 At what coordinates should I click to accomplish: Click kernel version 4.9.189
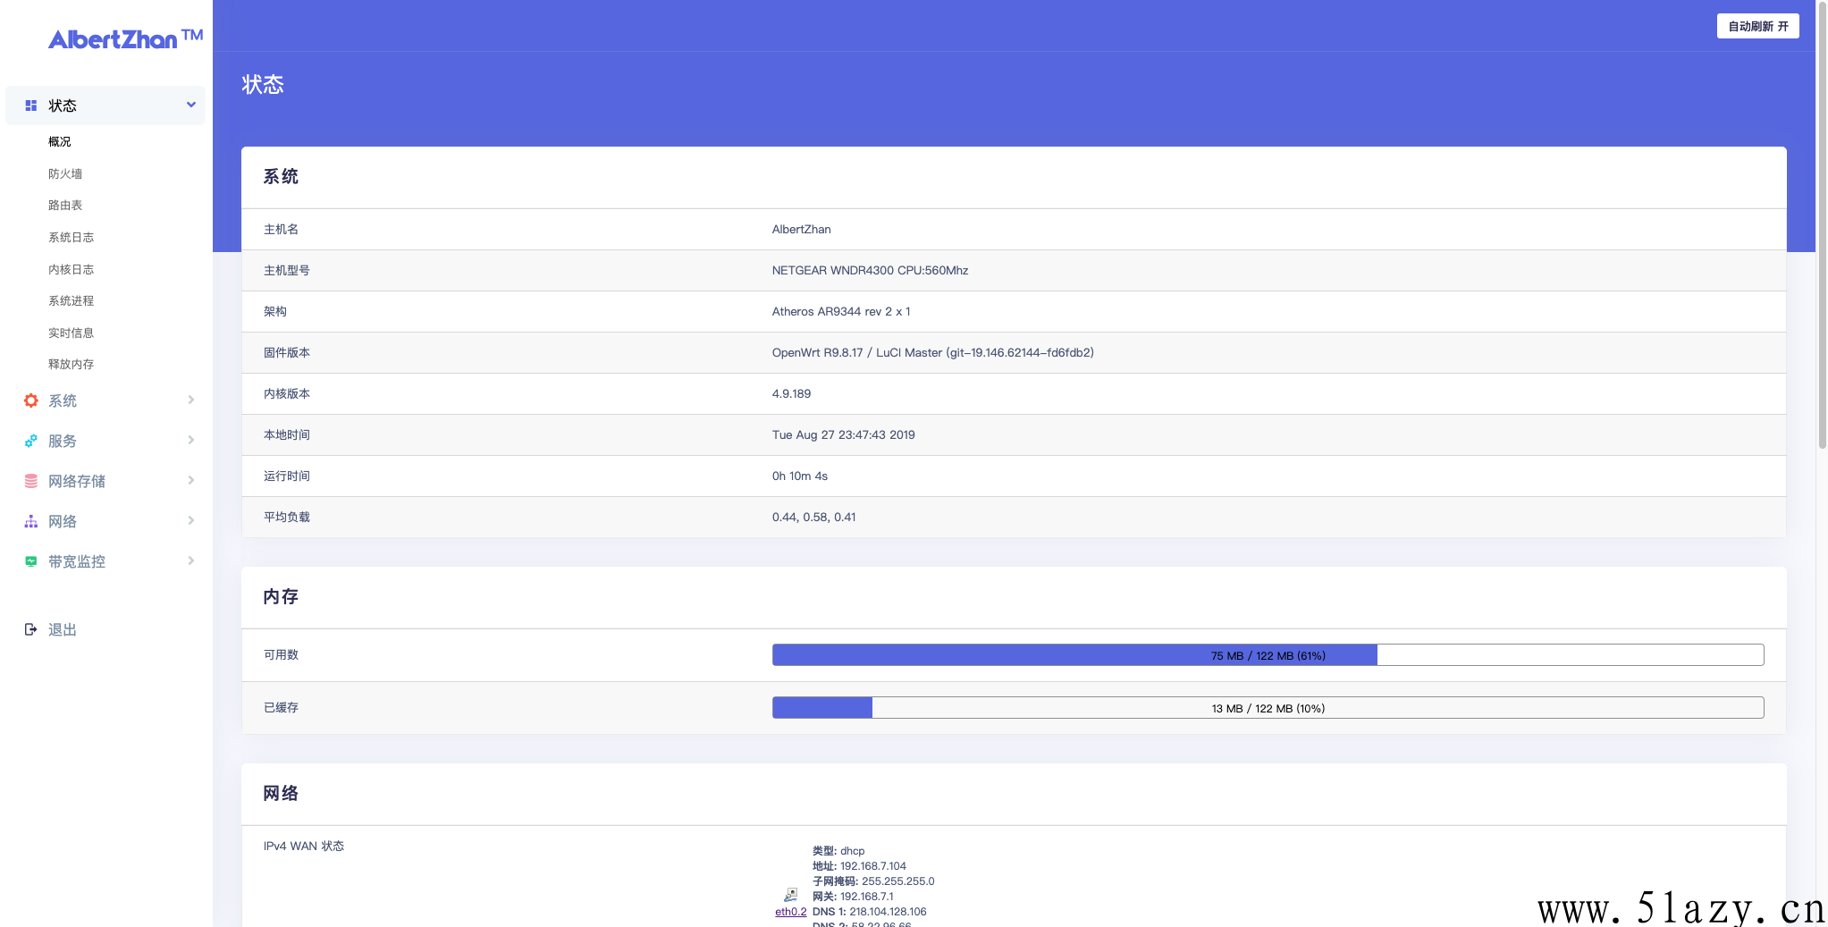pyautogui.click(x=791, y=393)
